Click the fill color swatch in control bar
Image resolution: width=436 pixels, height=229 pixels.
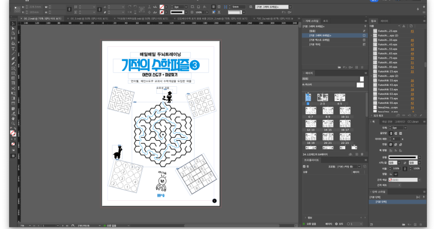coord(162,7)
